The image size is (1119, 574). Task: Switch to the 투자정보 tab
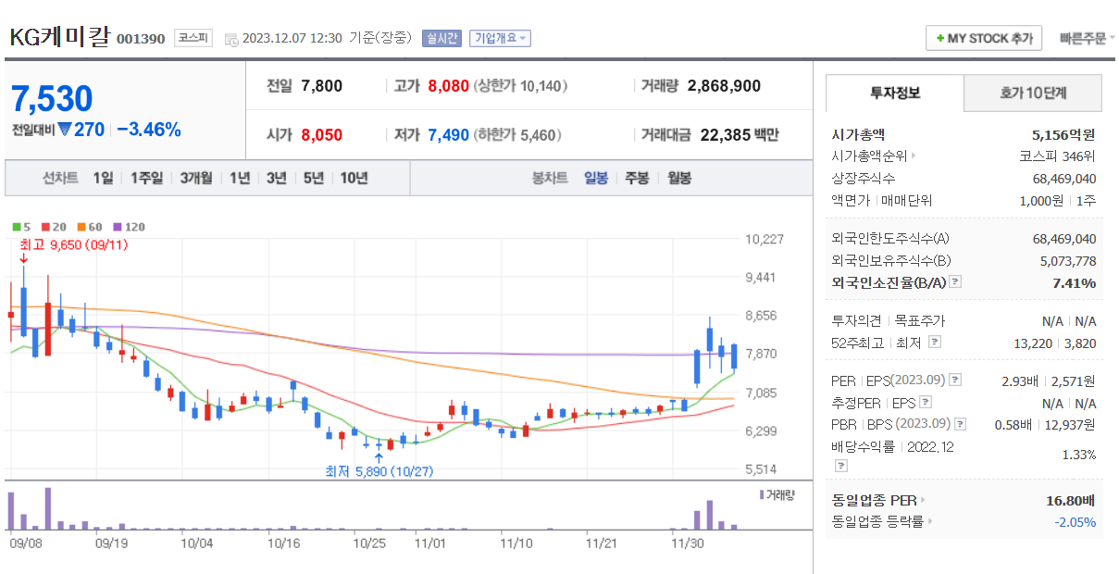tap(895, 94)
